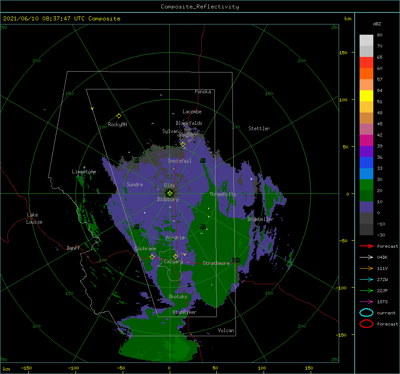Click the Sundre town label

click(135, 184)
